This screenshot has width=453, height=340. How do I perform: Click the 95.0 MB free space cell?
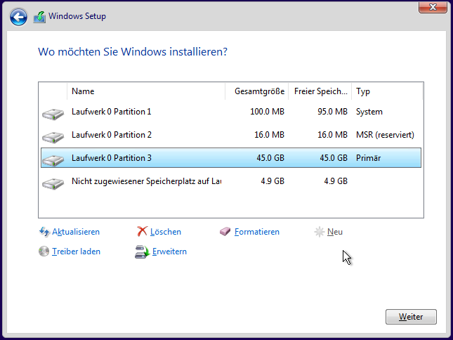(x=332, y=112)
